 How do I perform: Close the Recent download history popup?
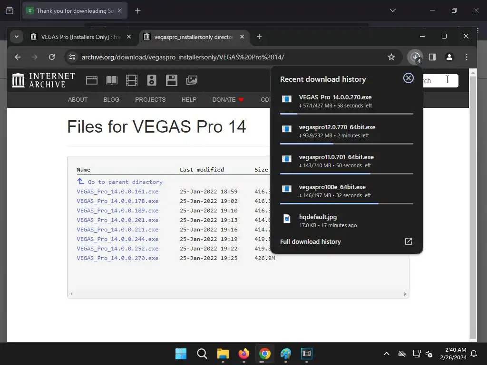coord(409,78)
